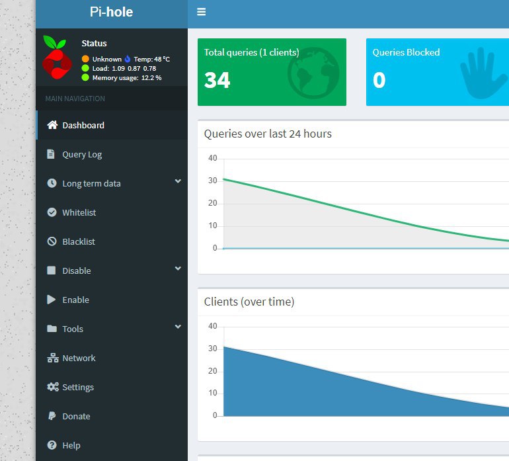Viewport: 509px width, 461px height.
Task: Click the Query Log document icon
Action: tap(51, 154)
